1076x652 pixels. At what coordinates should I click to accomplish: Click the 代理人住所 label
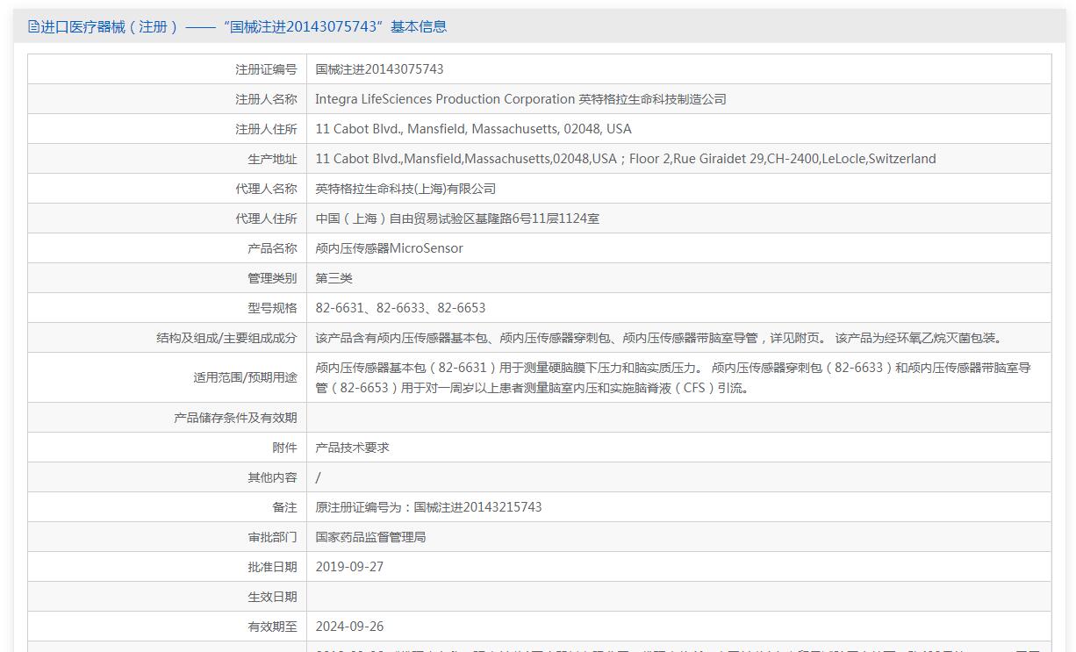click(266, 219)
